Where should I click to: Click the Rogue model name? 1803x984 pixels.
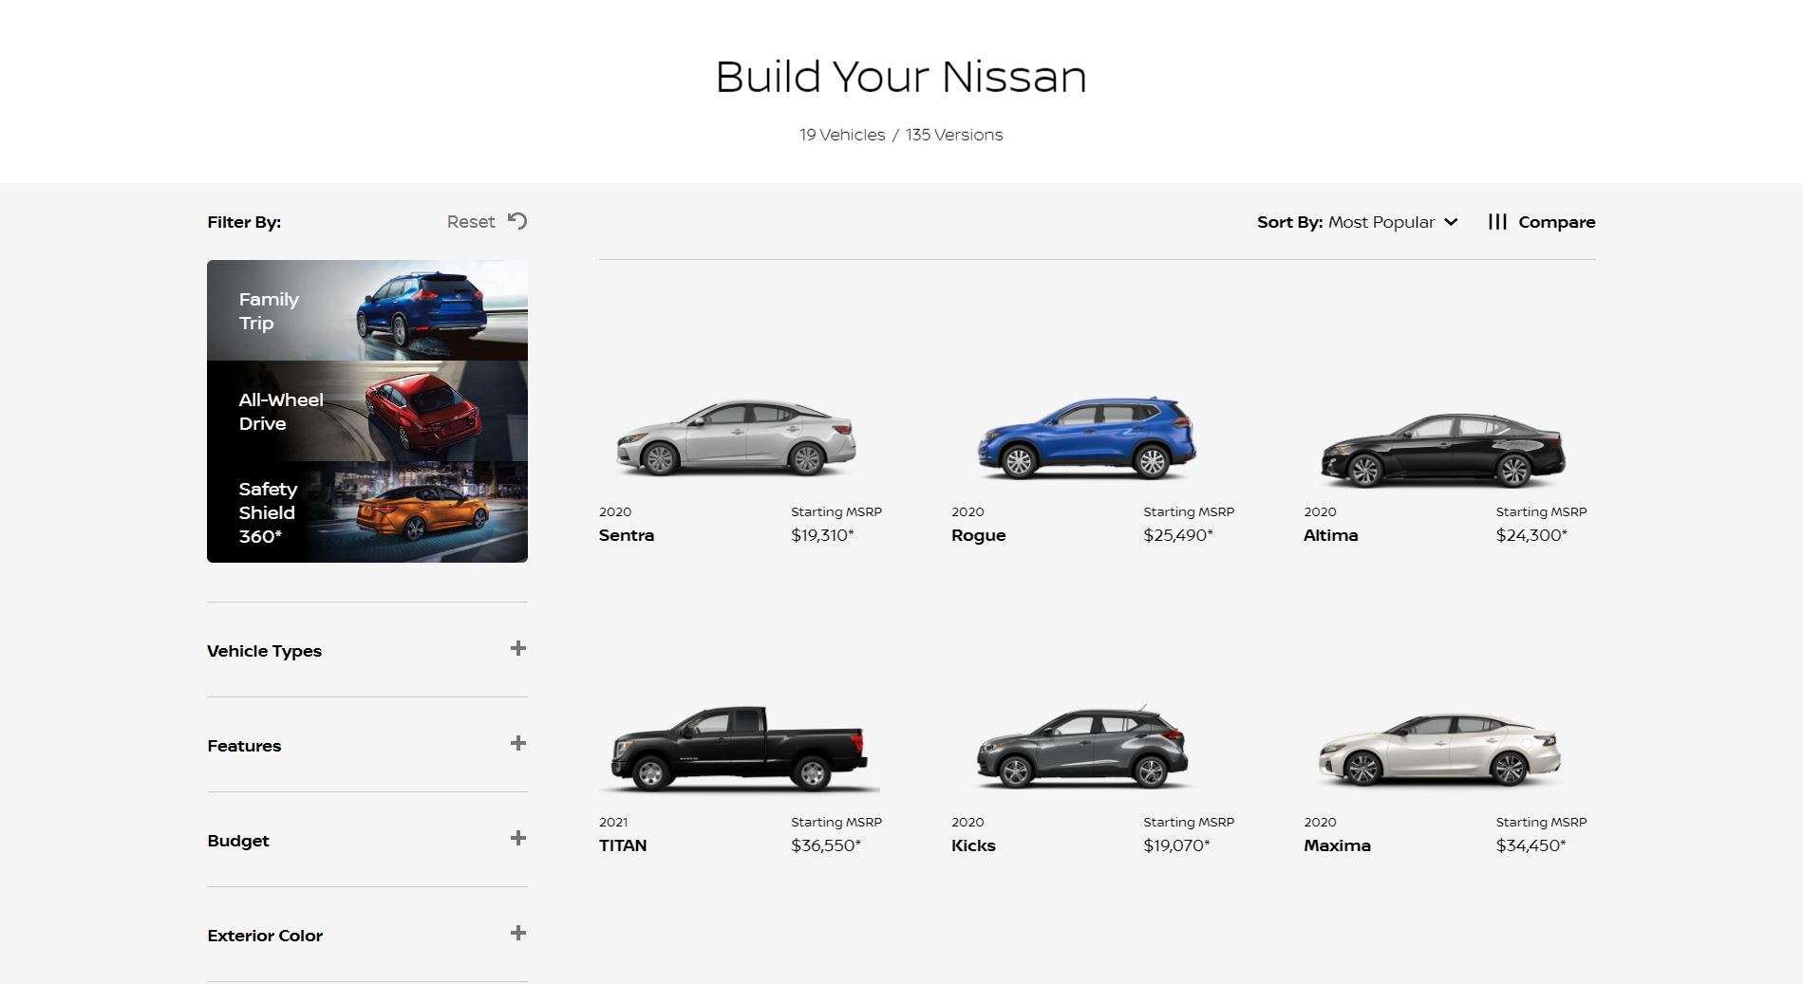pyautogui.click(x=979, y=535)
